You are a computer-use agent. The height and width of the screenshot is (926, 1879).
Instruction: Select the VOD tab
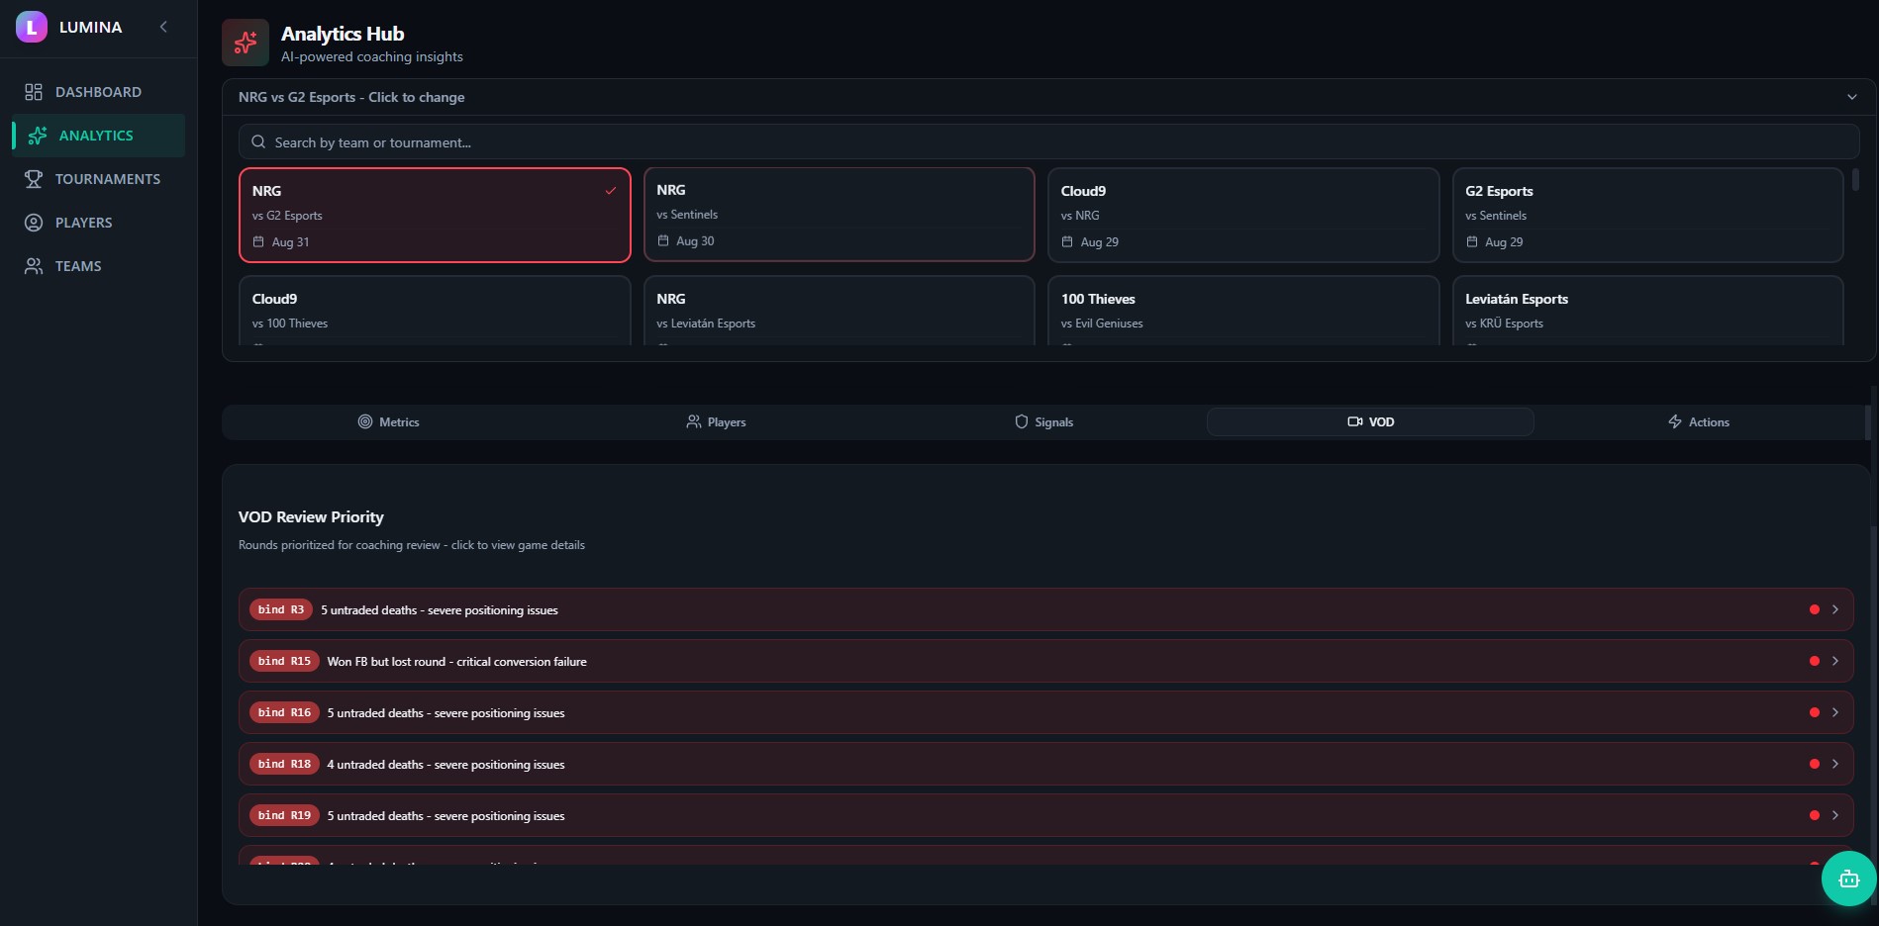click(1370, 421)
